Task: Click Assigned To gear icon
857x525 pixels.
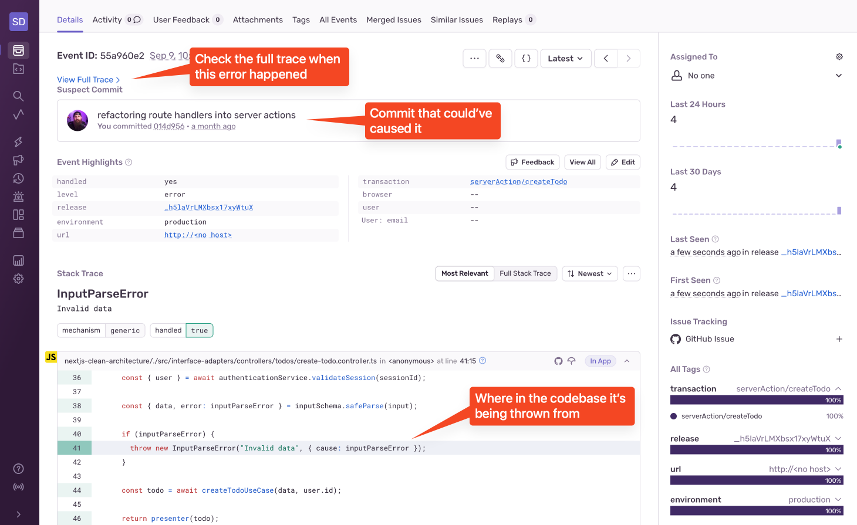Action: coord(839,57)
